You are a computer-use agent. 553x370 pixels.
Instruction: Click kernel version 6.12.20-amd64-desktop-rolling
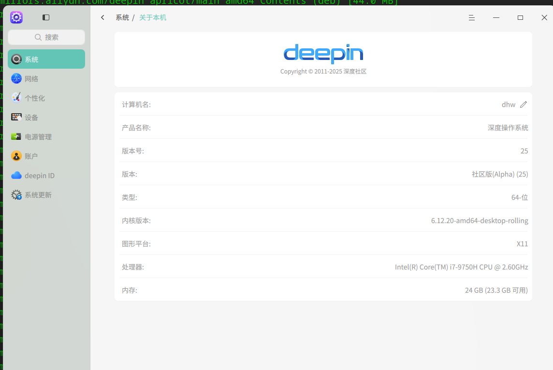point(480,221)
